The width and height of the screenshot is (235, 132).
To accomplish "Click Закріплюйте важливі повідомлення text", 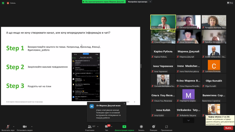I will tap(48, 67).
